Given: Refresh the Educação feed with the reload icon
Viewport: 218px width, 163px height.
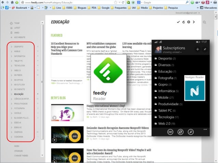Looking at the screenshot, I should 183,22.
